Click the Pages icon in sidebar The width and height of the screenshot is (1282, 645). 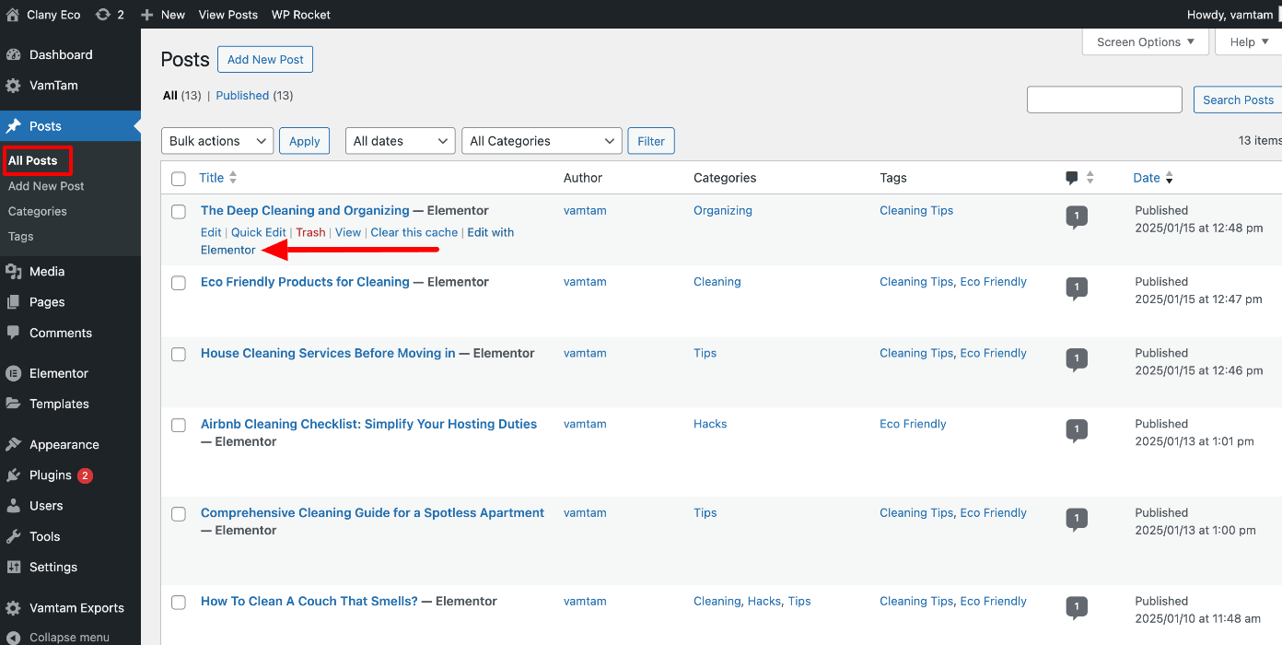pos(13,302)
